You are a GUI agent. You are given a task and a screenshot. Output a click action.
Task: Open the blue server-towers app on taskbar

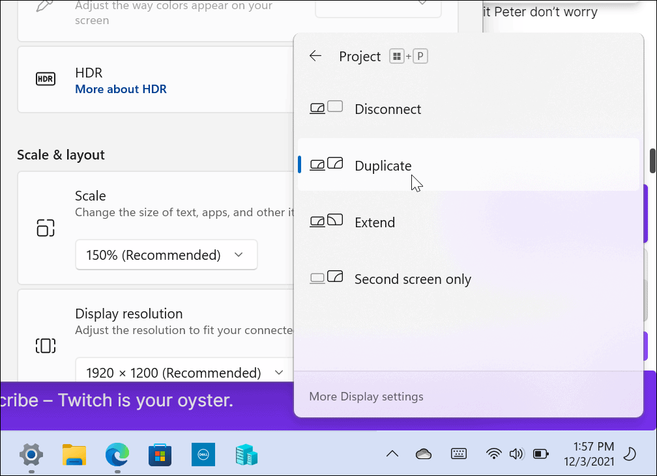pos(246,455)
